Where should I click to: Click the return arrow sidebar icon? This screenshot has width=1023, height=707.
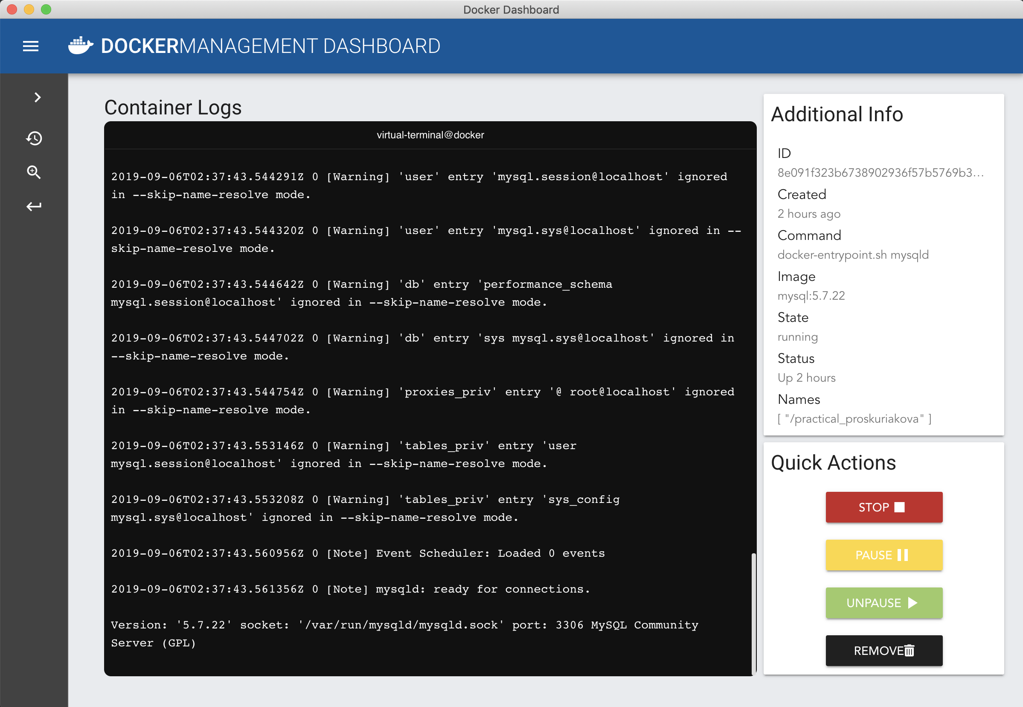tap(34, 207)
